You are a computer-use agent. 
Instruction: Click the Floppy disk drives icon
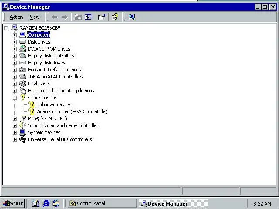coord(23,63)
